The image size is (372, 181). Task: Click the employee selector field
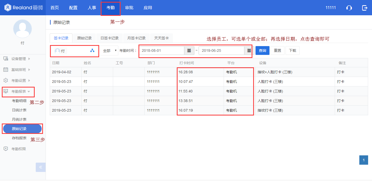click(74, 51)
